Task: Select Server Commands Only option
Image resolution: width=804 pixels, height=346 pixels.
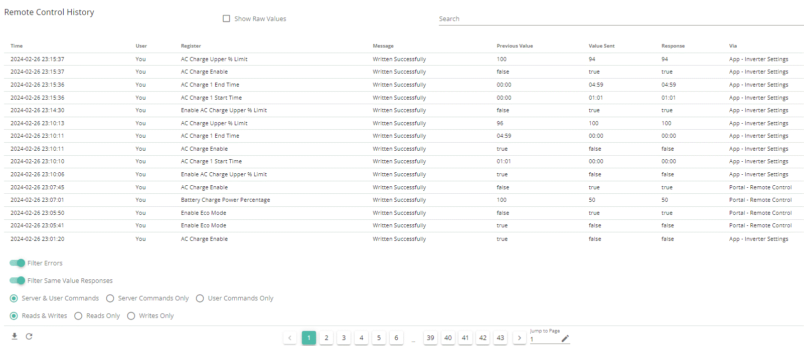Action: click(x=110, y=298)
